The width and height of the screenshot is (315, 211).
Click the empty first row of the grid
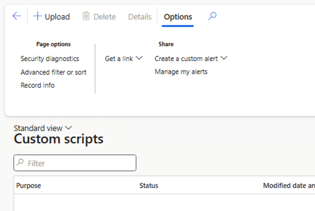click(x=154, y=202)
